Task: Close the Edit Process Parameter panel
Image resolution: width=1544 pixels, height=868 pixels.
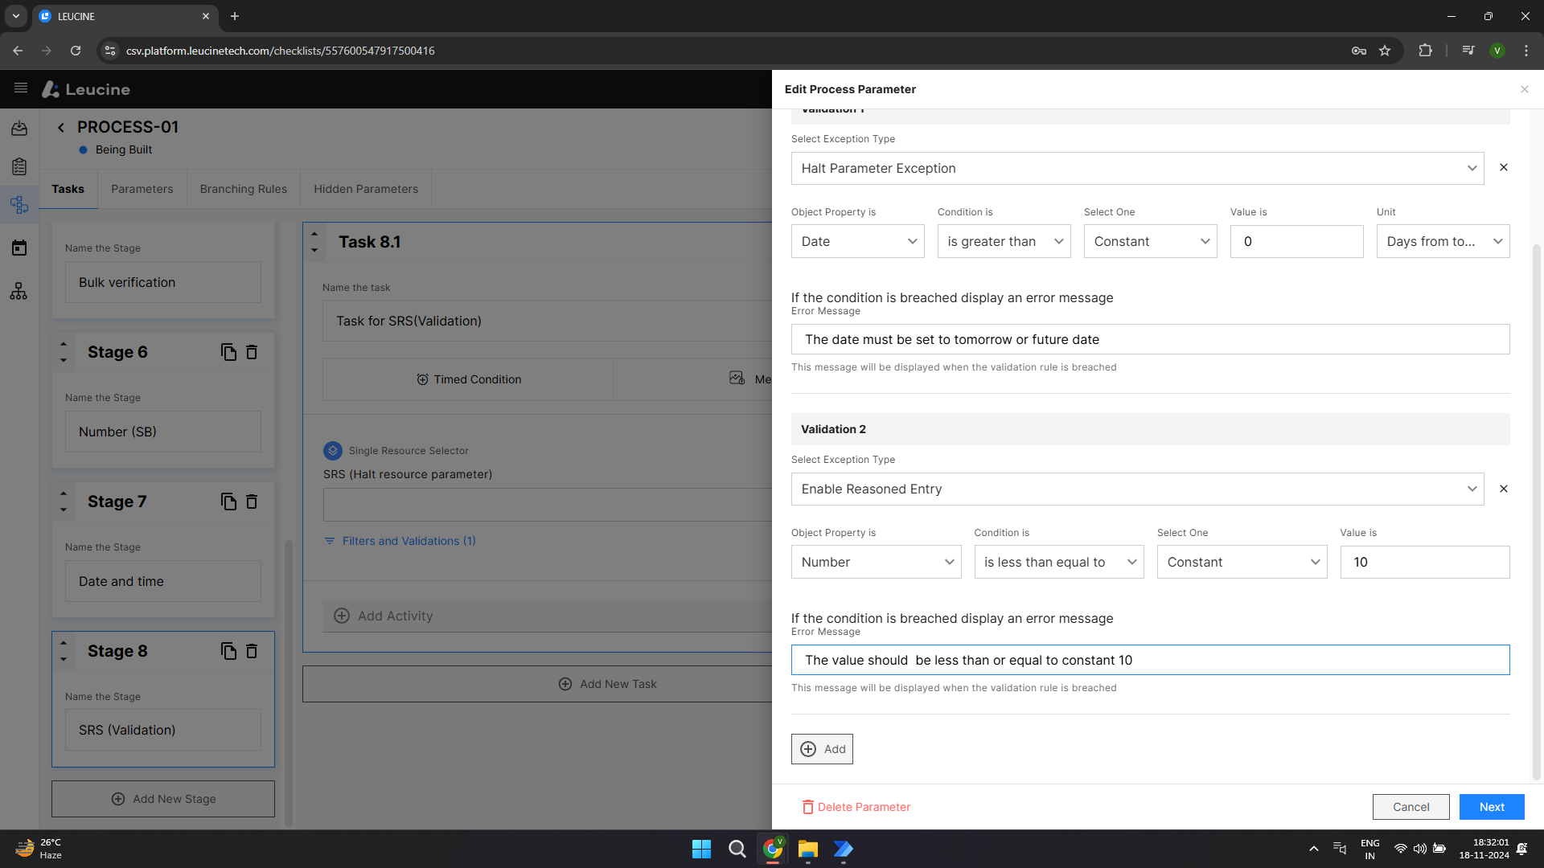Action: (1524, 89)
